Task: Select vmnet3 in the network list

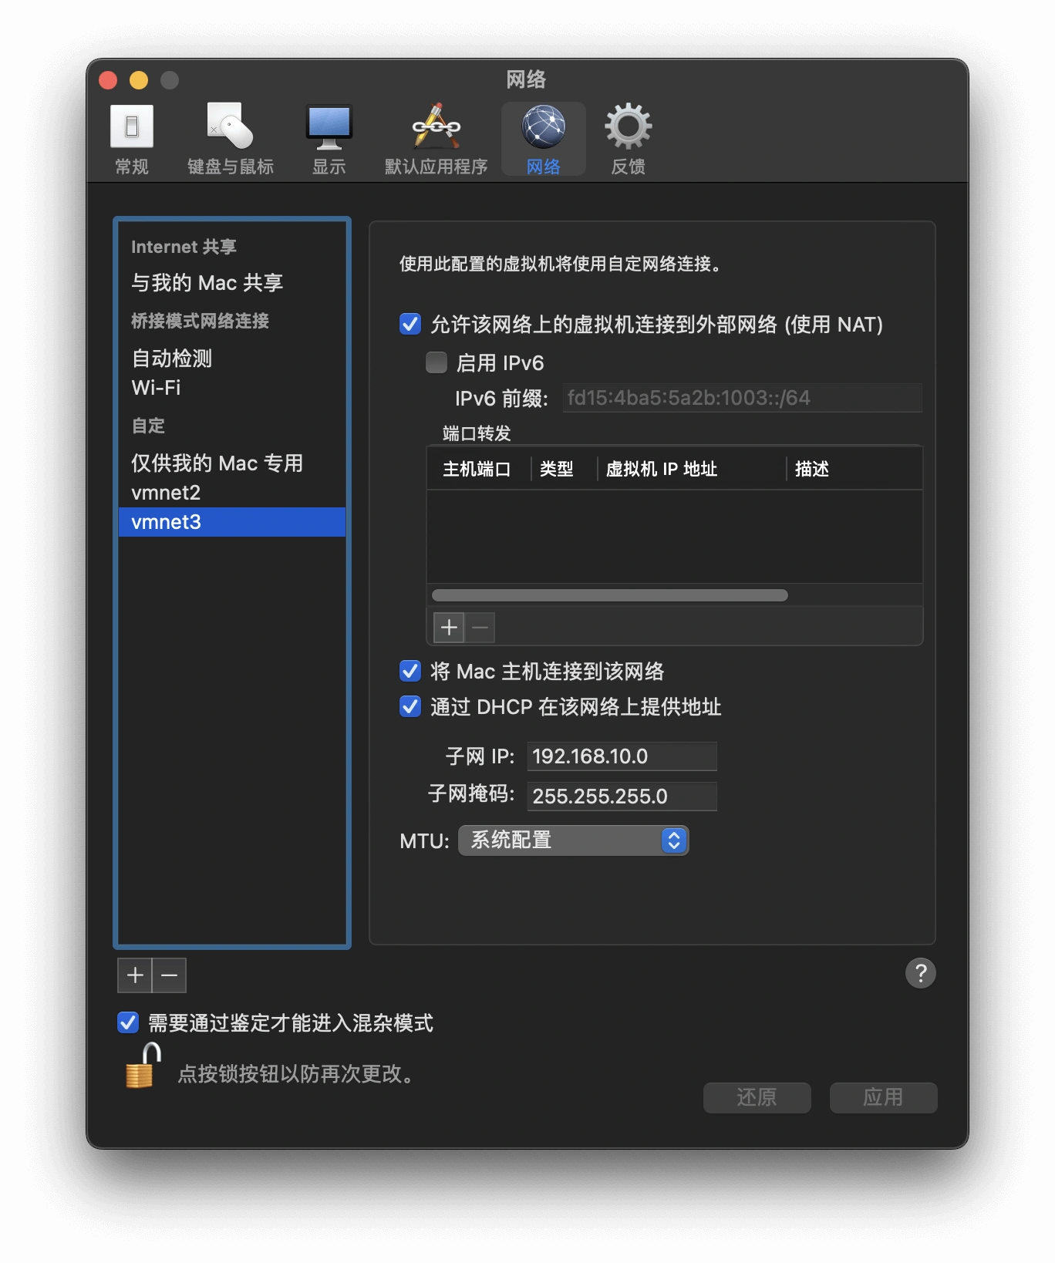Action: click(232, 522)
